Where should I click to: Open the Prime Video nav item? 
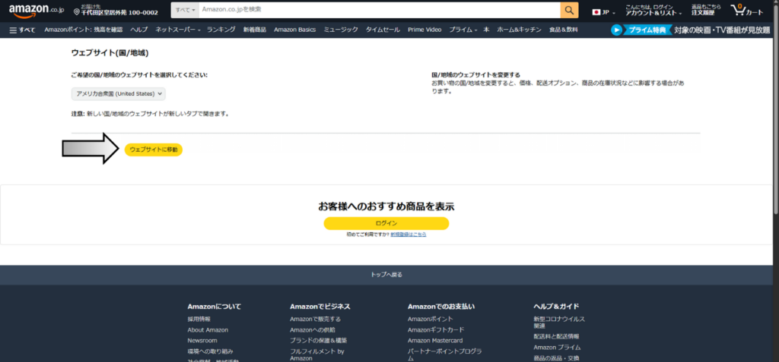pos(424,30)
